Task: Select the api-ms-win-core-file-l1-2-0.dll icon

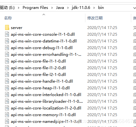Action: [7, 68]
